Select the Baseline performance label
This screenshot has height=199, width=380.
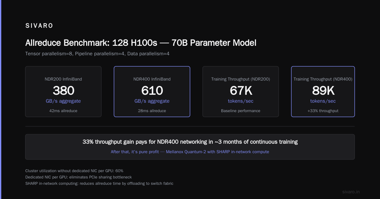(x=241, y=111)
